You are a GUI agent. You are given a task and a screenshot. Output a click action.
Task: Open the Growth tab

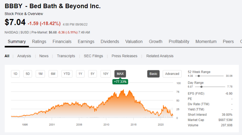[x=156, y=42]
